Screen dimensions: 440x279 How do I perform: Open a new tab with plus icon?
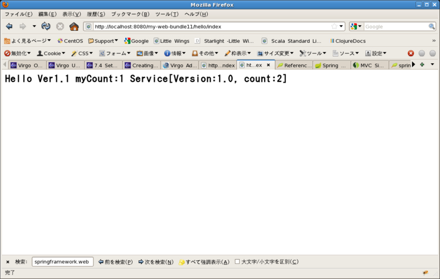[x=422, y=65]
